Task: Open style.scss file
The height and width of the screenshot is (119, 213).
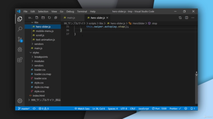Action: click(x=39, y=91)
